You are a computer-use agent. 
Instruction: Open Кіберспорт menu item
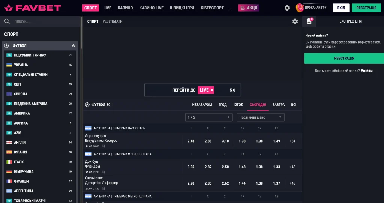click(212, 8)
